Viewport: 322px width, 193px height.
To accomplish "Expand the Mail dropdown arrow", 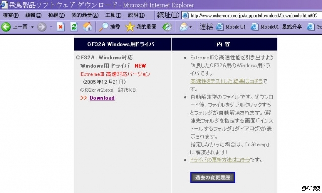I will pyautogui.click(x=191, y=27).
